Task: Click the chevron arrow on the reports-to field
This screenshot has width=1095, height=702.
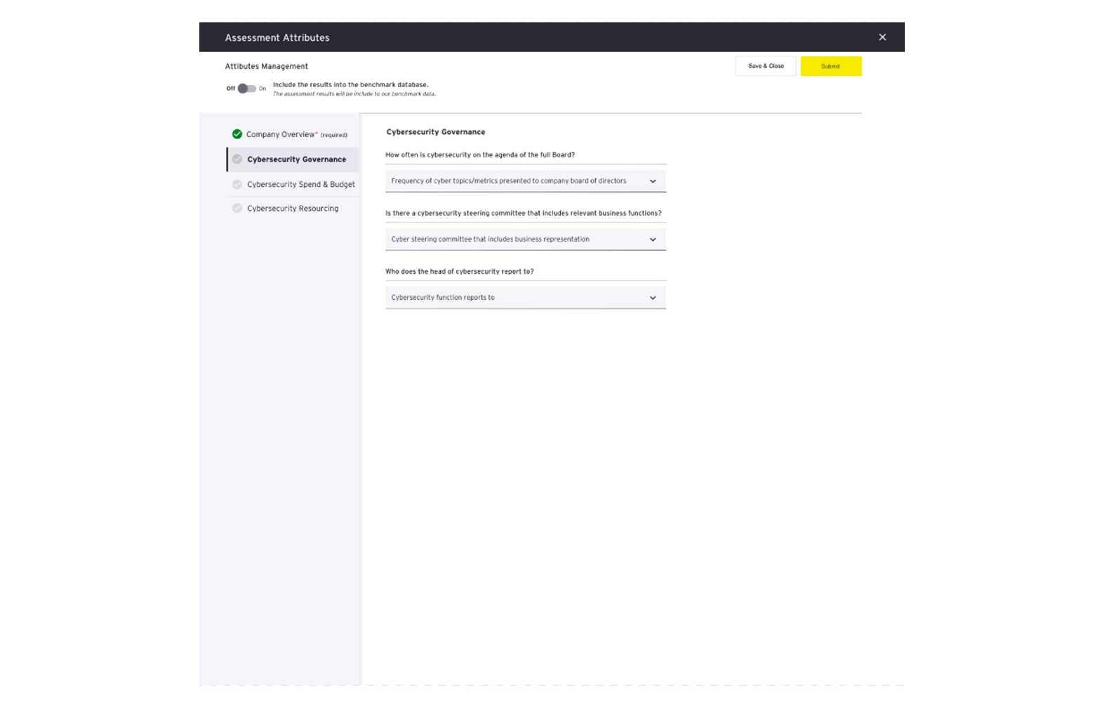Action: 653,298
